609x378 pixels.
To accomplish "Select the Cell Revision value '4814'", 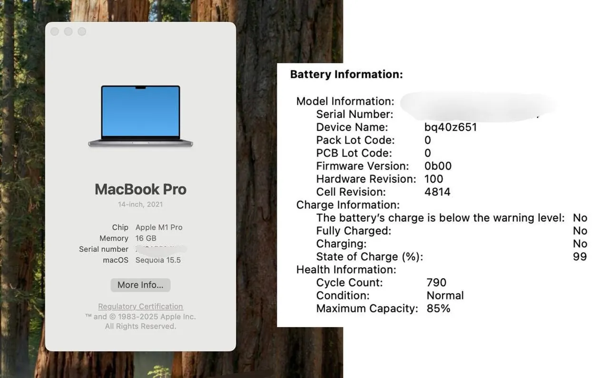I will click(437, 192).
